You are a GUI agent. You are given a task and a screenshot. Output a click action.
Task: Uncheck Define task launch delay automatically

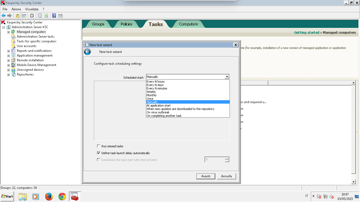click(x=99, y=153)
